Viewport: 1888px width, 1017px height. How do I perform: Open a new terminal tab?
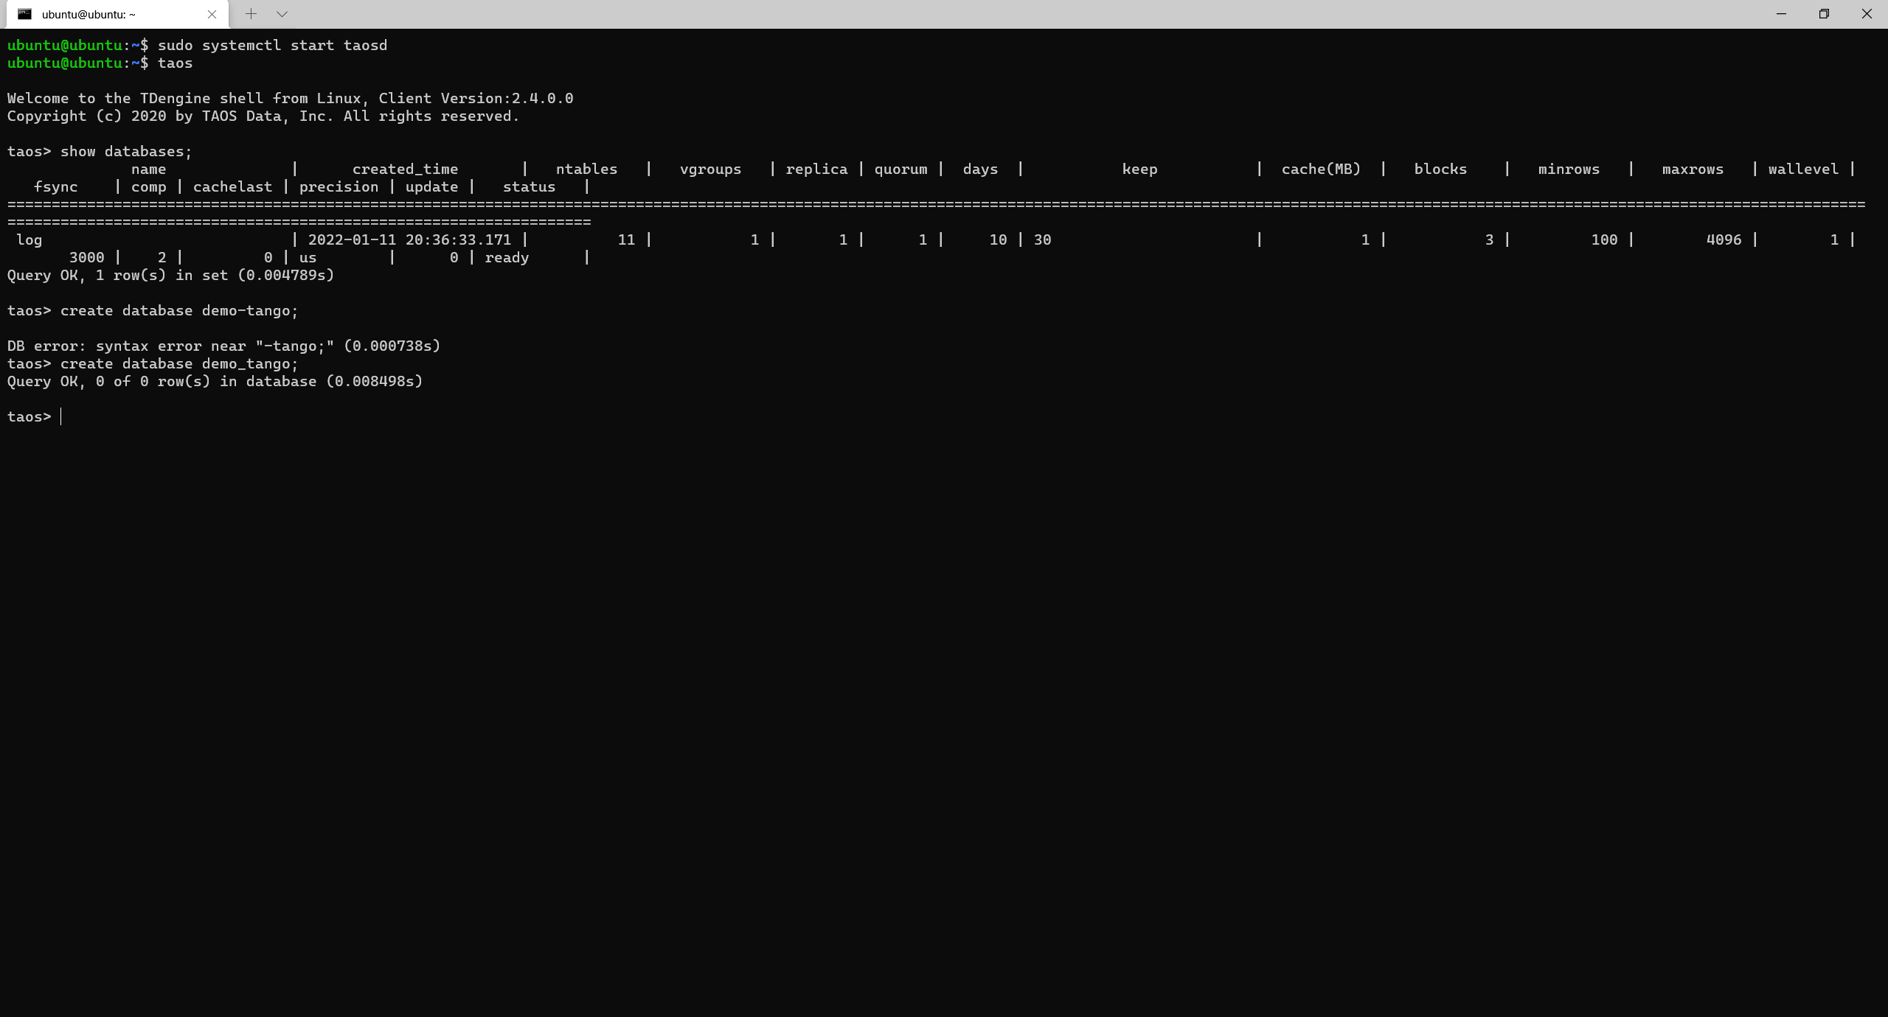pos(251,14)
